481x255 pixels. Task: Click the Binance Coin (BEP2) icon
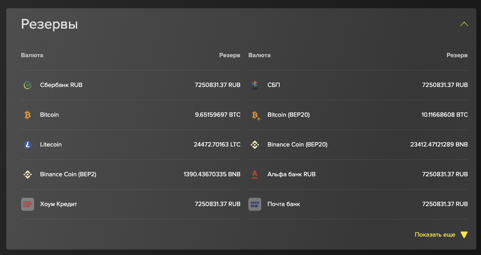tap(27, 174)
